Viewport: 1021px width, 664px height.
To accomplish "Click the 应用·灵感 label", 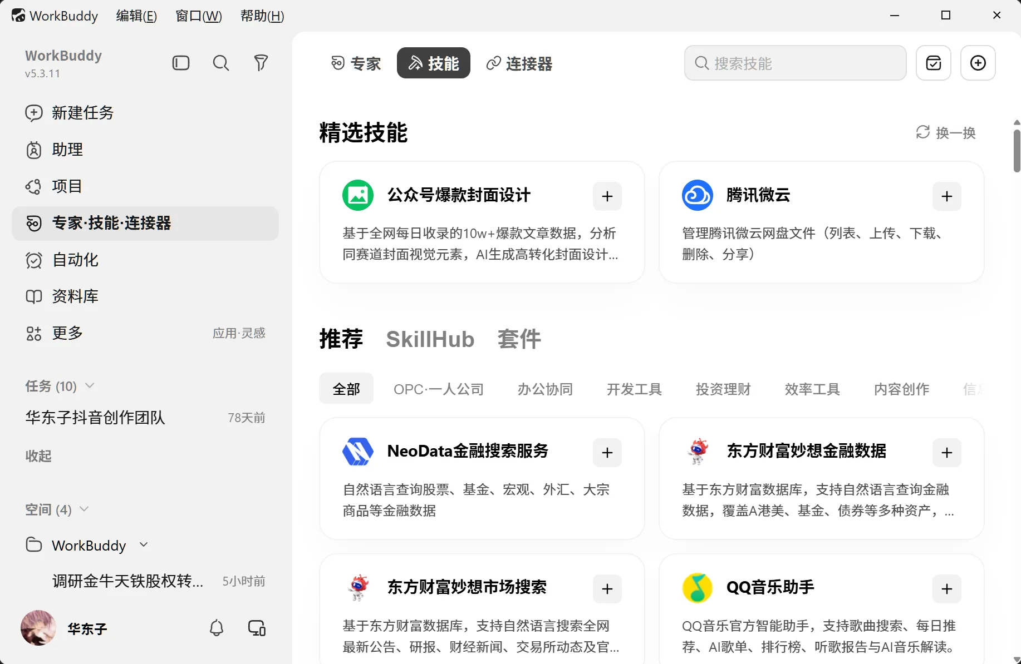I will tap(239, 333).
